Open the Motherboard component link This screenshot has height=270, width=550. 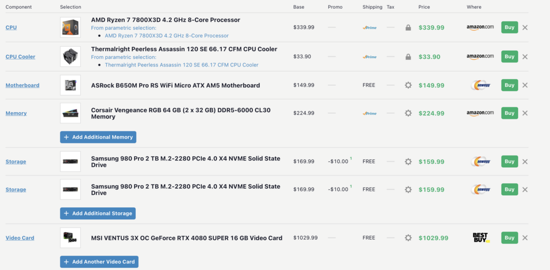[23, 85]
